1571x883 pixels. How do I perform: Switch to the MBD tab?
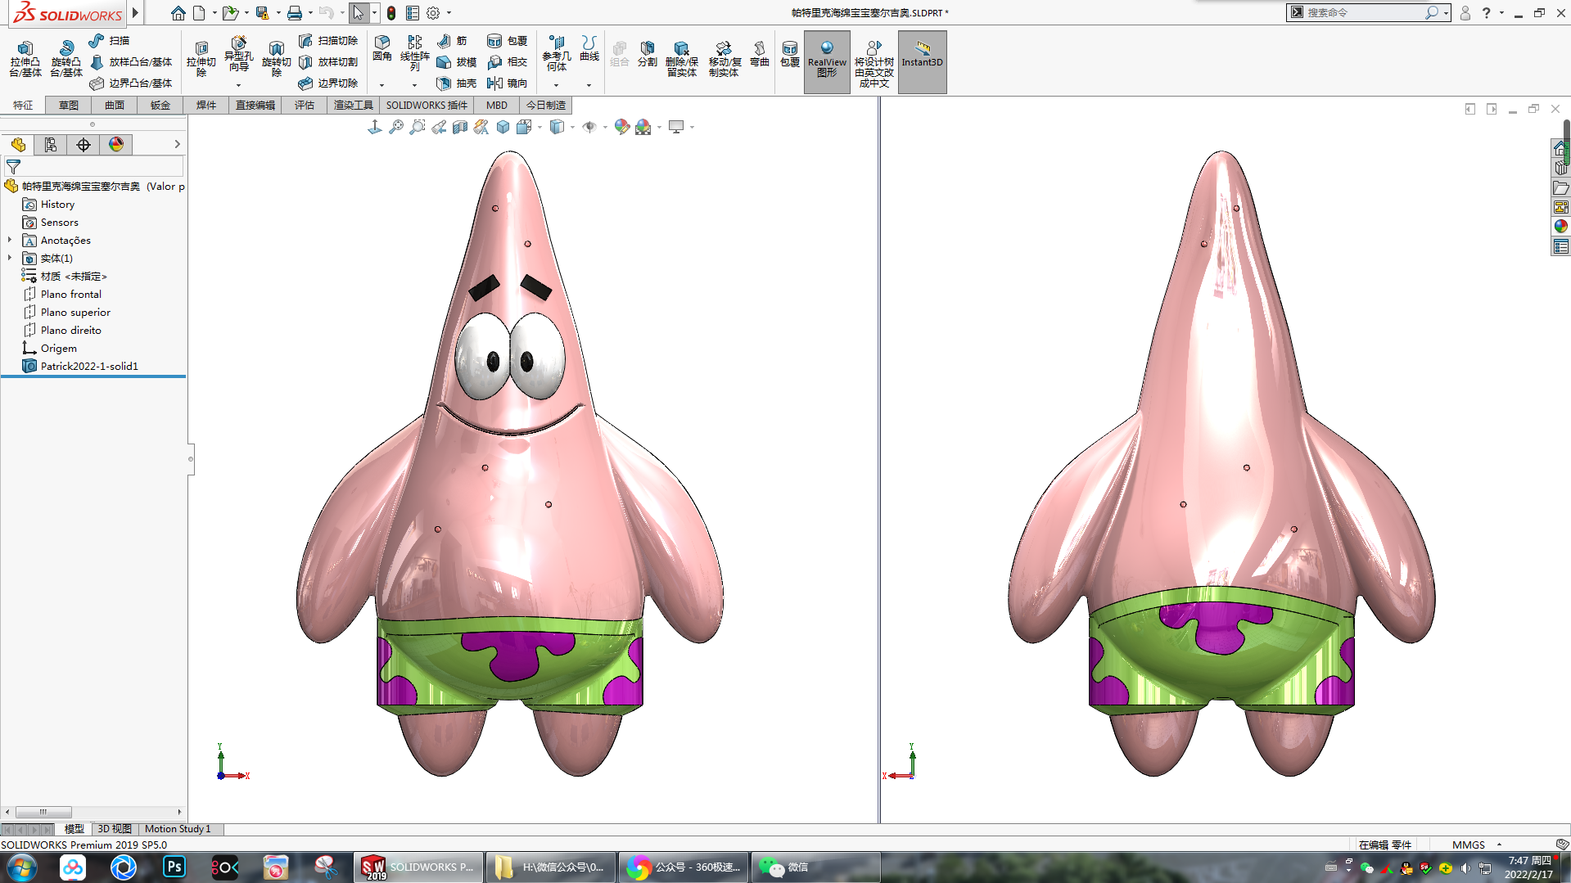(x=497, y=105)
